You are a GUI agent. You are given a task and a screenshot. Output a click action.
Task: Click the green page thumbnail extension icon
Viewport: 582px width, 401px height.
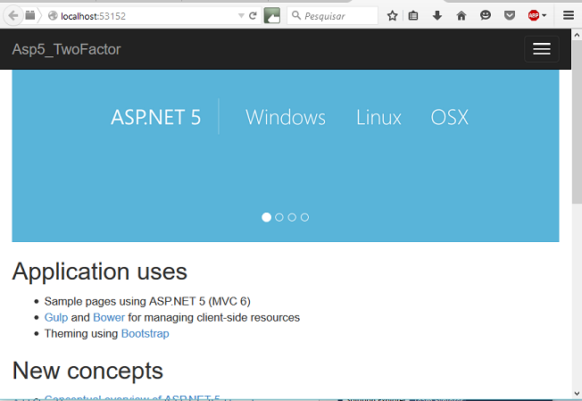pyautogui.click(x=272, y=15)
